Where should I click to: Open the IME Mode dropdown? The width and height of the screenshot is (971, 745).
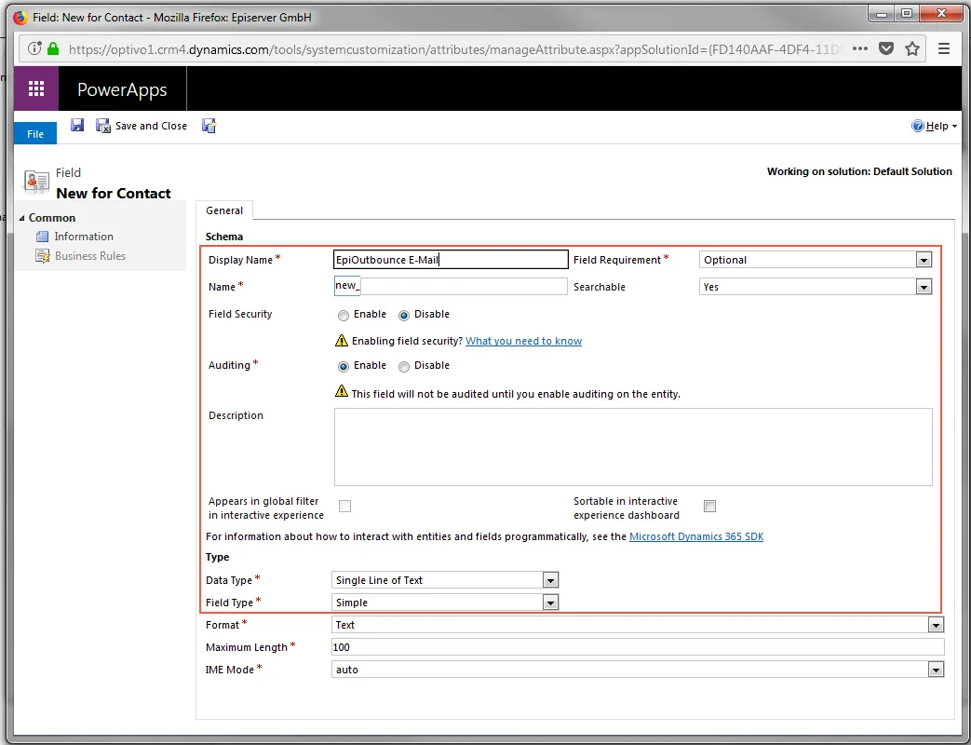(x=638, y=670)
